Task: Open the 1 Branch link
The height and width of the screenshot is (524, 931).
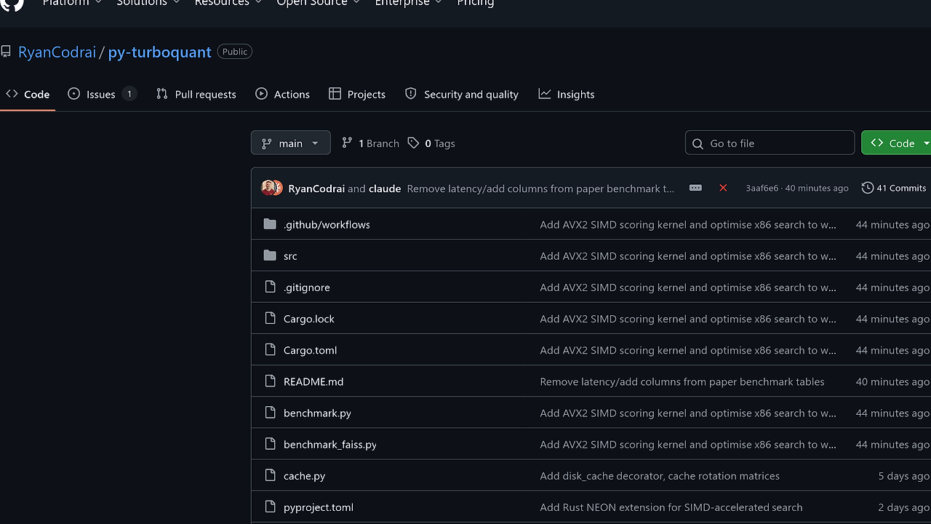Action: [x=370, y=143]
